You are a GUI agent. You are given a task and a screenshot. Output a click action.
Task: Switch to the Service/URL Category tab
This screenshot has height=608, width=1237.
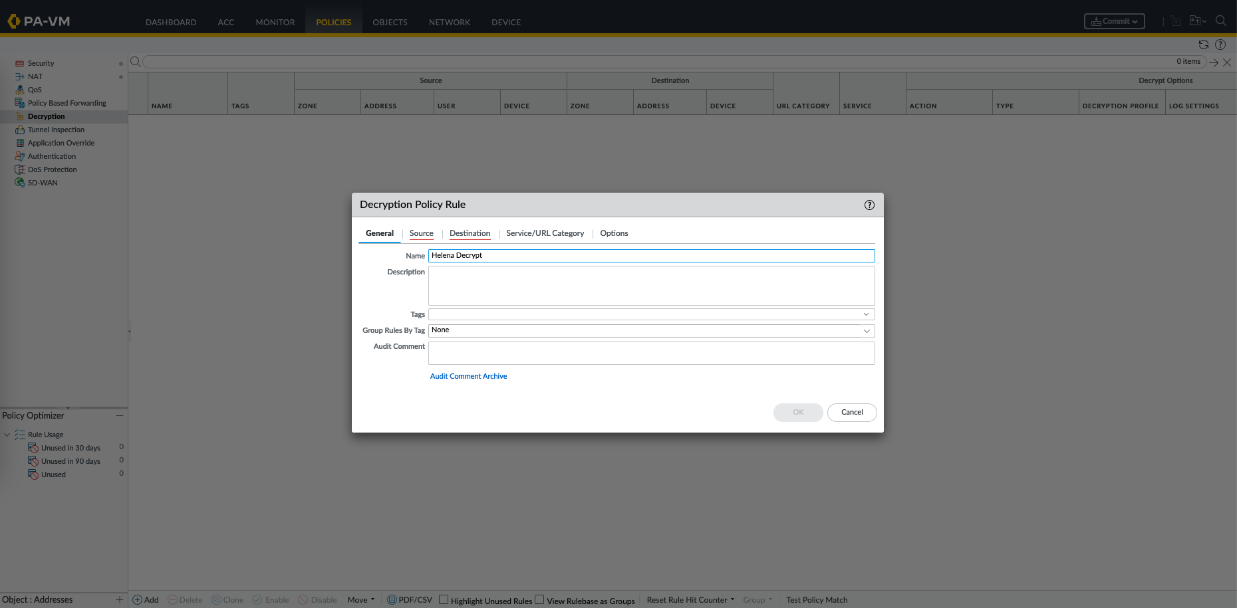pos(545,233)
